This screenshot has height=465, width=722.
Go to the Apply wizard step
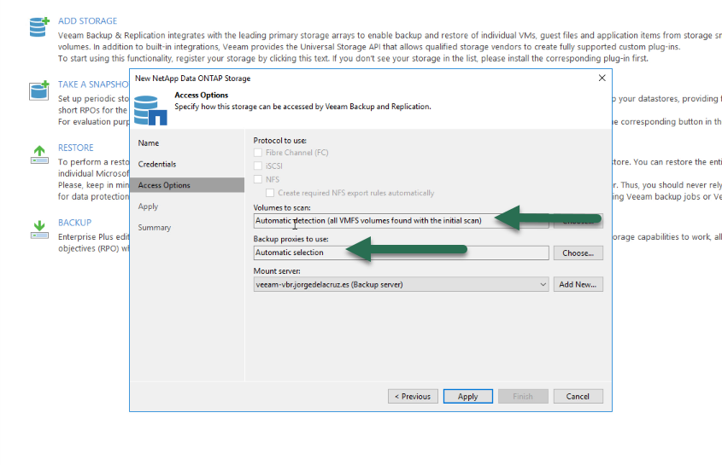click(x=148, y=206)
